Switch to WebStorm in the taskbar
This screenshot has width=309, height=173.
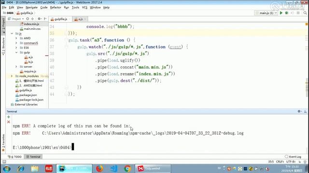click(74, 169)
